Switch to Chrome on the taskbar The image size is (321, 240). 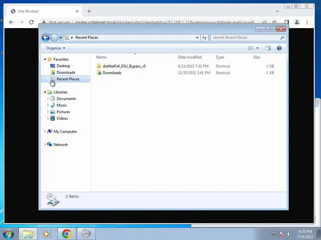(x=66, y=234)
